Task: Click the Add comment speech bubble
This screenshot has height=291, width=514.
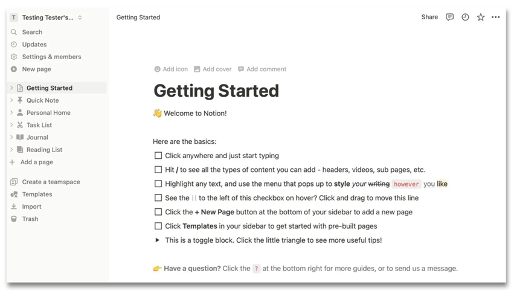Action: coord(241,69)
